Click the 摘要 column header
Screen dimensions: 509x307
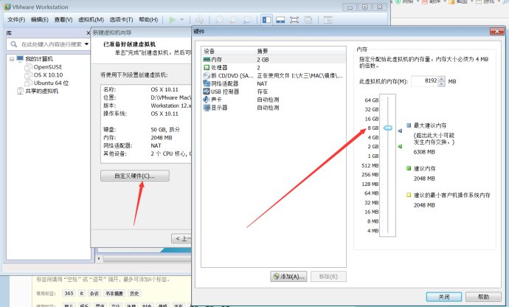[x=263, y=52]
